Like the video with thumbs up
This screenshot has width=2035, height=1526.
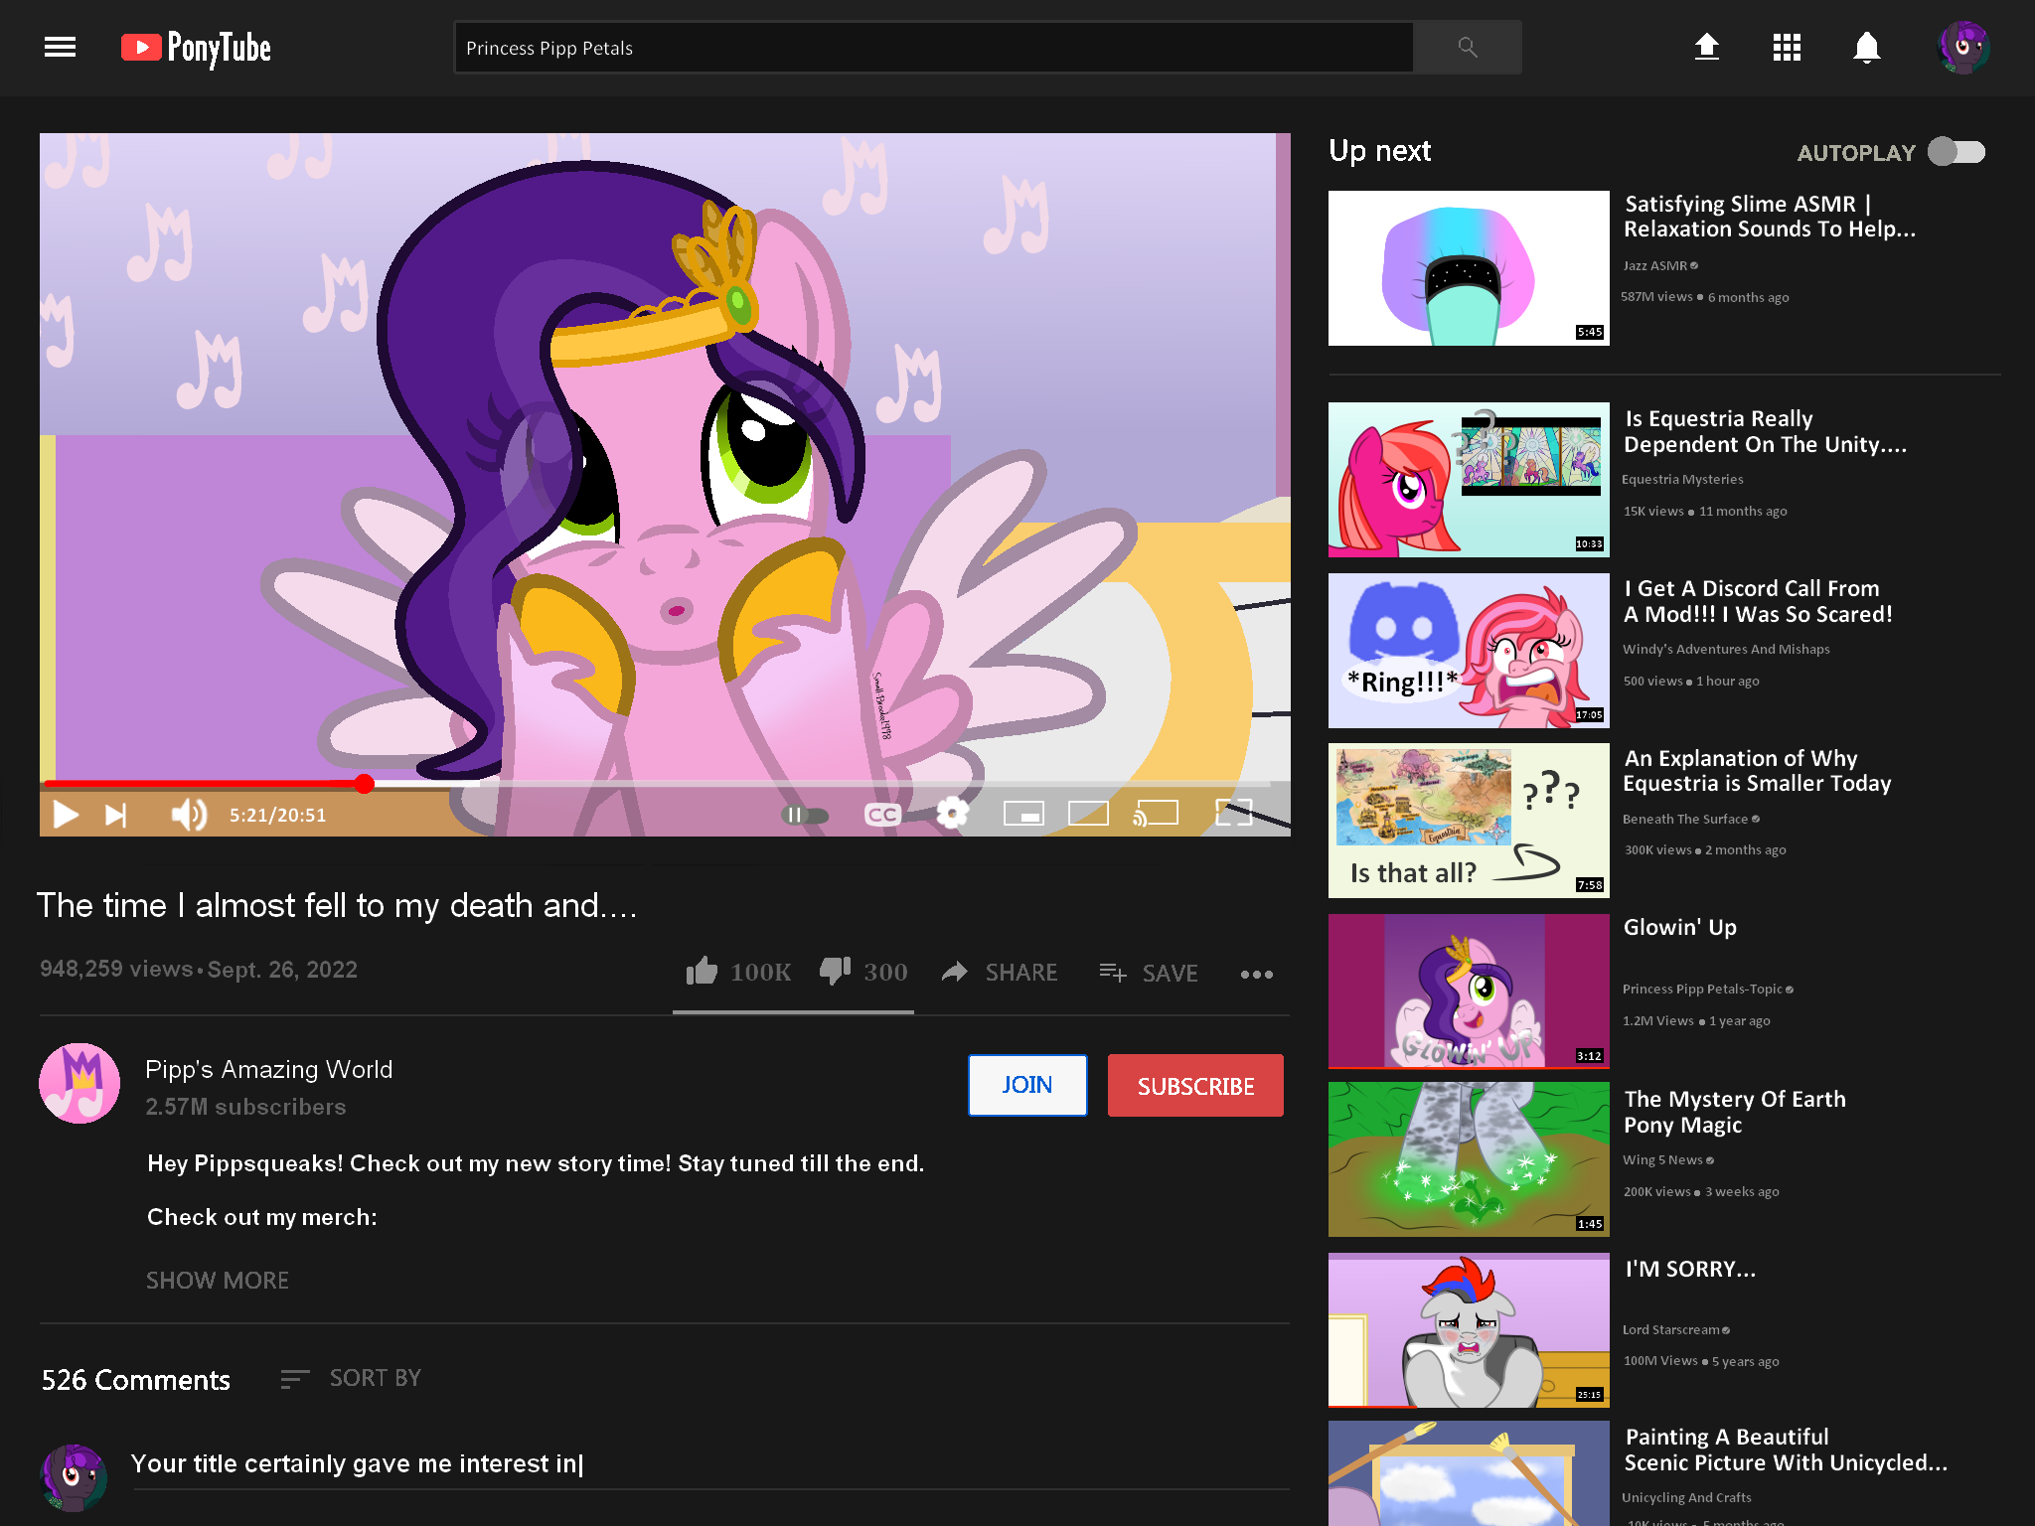[703, 971]
